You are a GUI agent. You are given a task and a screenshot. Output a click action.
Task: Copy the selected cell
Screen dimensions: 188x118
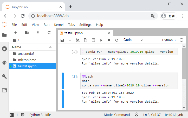pyautogui.click(x=86, y=40)
